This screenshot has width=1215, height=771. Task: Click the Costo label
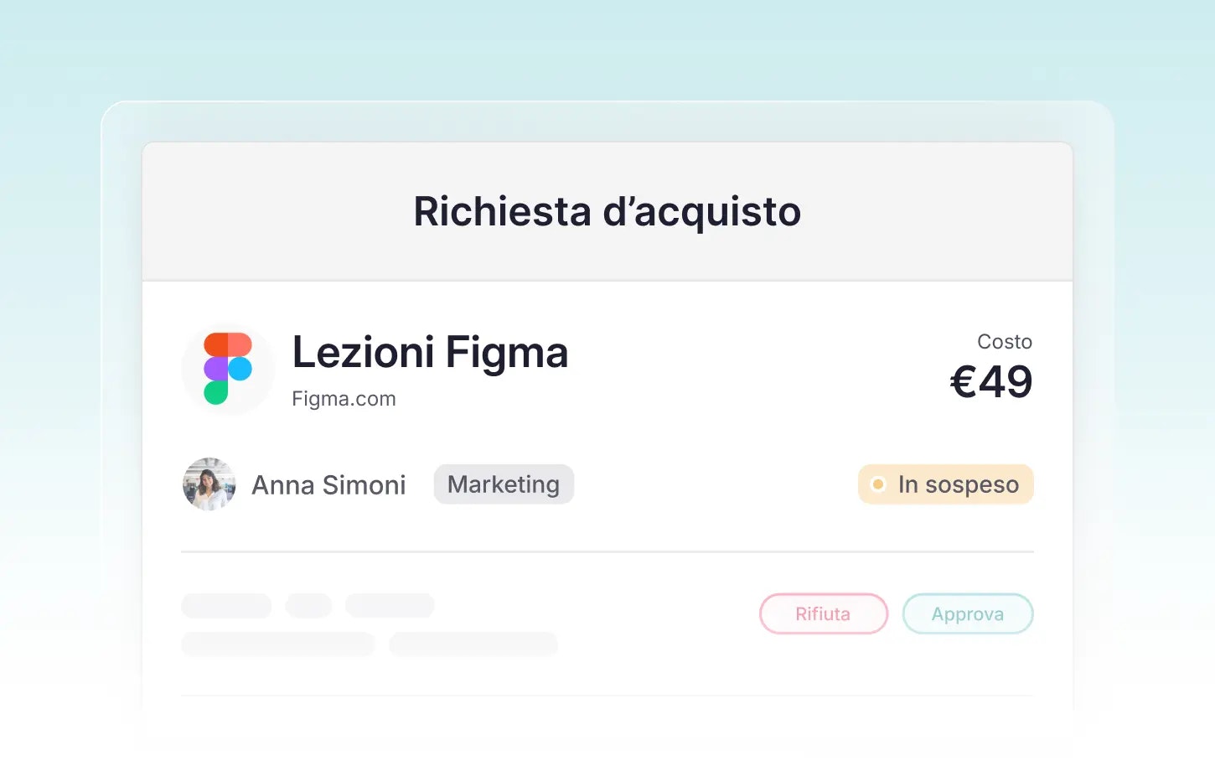(1004, 342)
